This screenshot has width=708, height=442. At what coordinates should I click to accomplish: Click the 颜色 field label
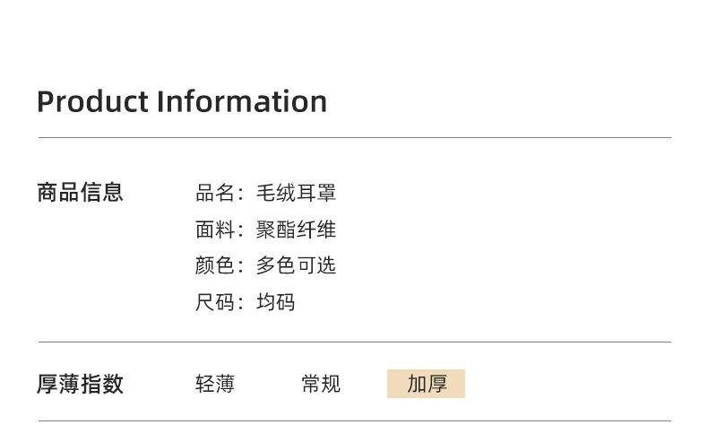215,265
